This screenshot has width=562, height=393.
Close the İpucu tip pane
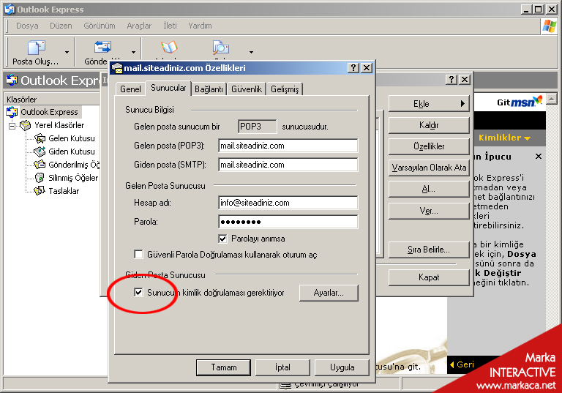[x=539, y=157]
